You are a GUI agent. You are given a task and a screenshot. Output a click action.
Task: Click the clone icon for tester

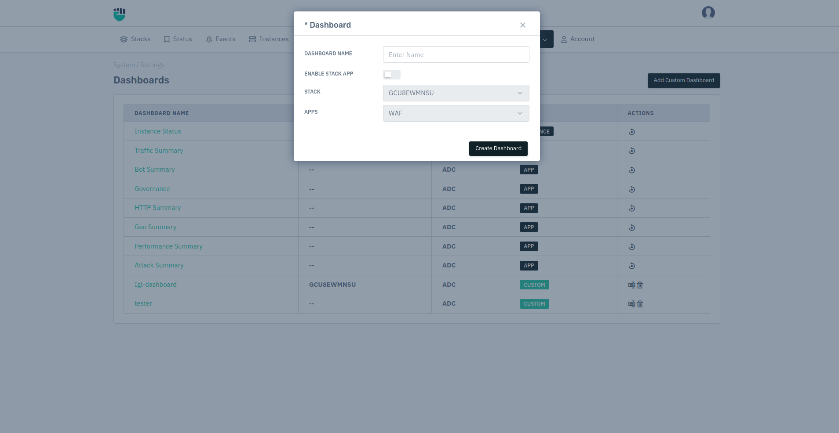click(631, 304)
